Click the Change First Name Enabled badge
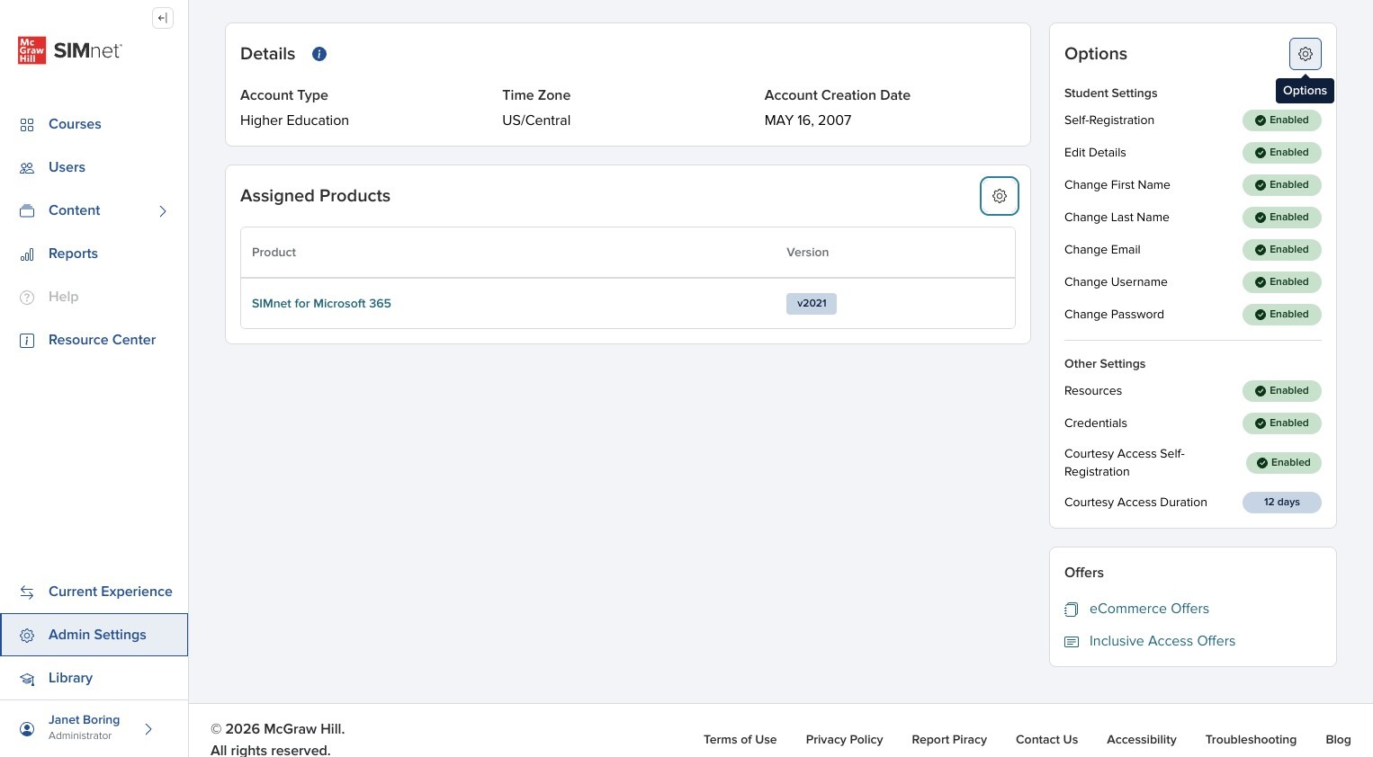The height and width of the screenshot is (757, 1373). [x=1282, y=185]
